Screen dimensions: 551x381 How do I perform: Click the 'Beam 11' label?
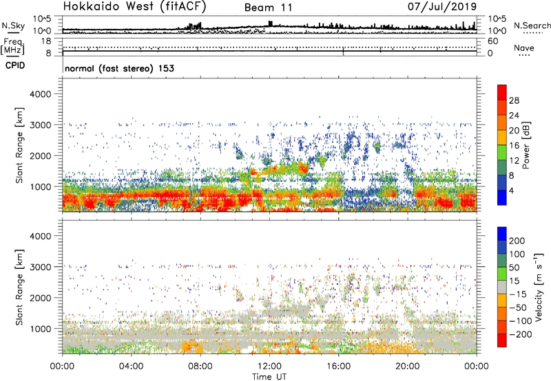point(268,8)
